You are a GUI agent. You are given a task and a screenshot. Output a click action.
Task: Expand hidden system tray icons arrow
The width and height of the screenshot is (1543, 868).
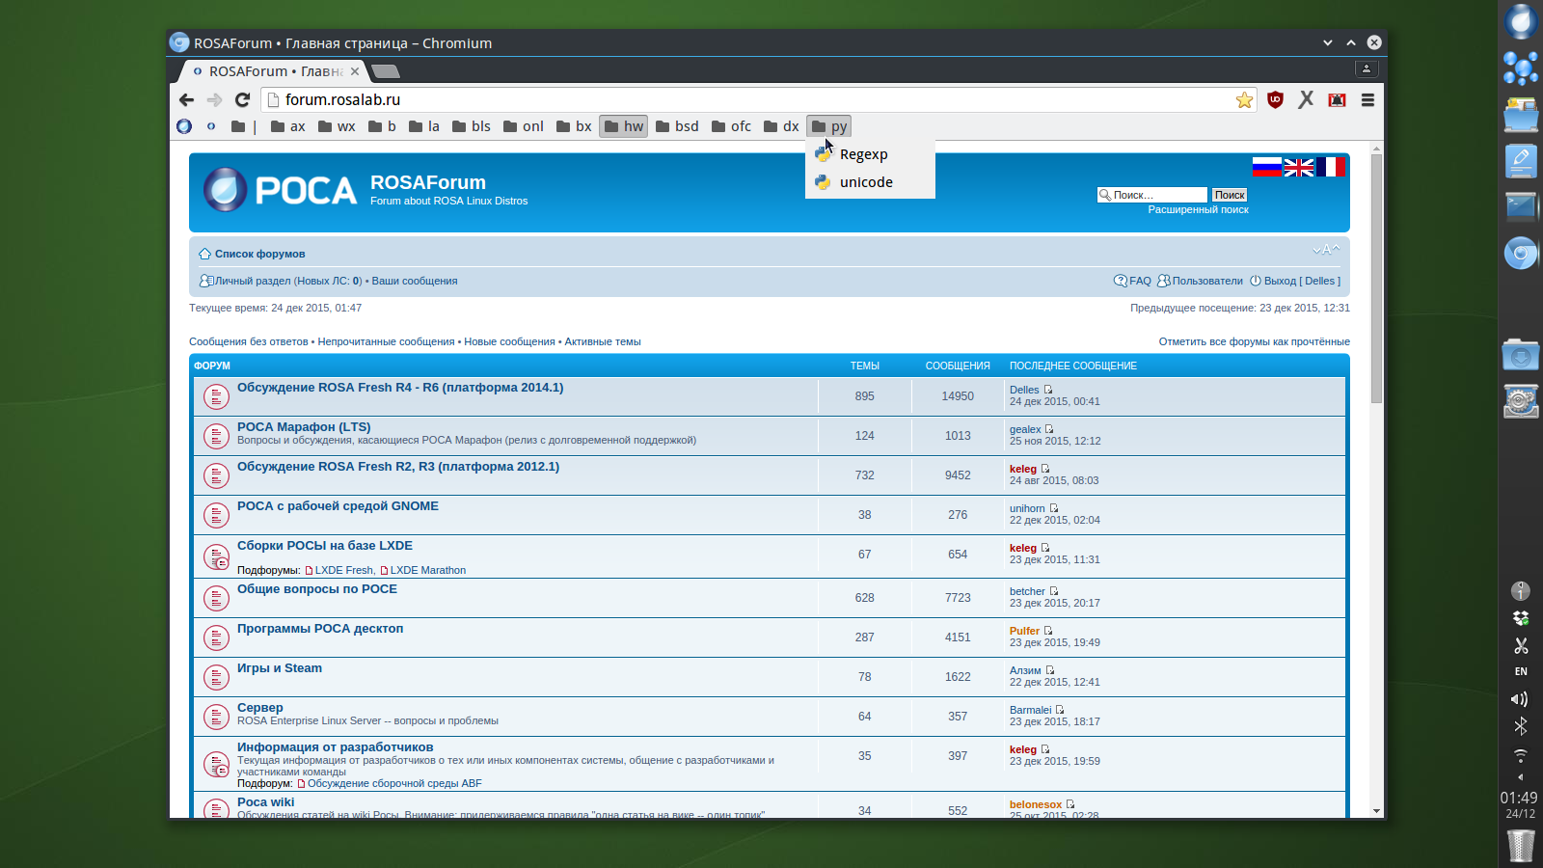tap(1521, 777)
